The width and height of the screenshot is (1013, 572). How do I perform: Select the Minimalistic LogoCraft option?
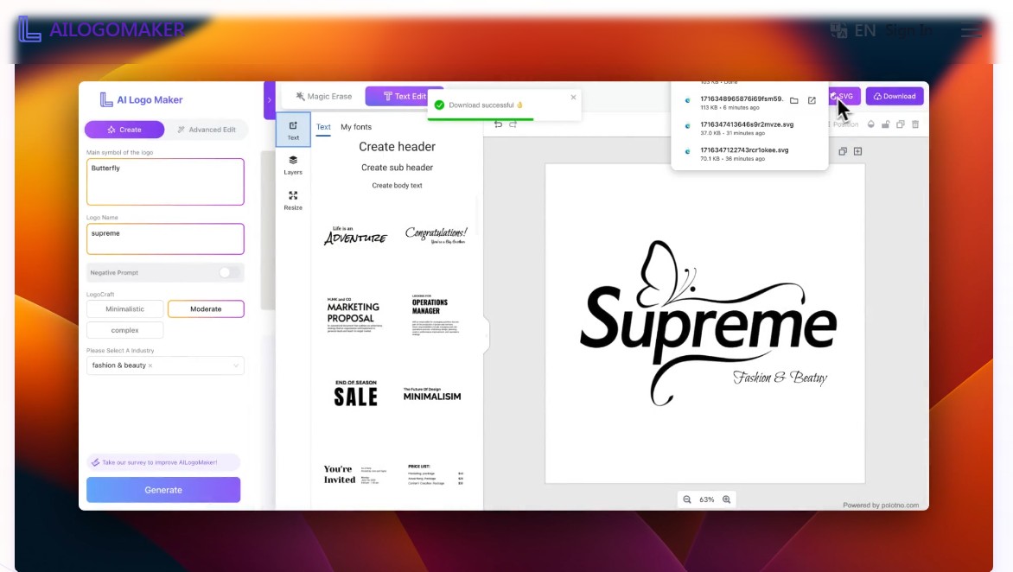pos(124,308)
